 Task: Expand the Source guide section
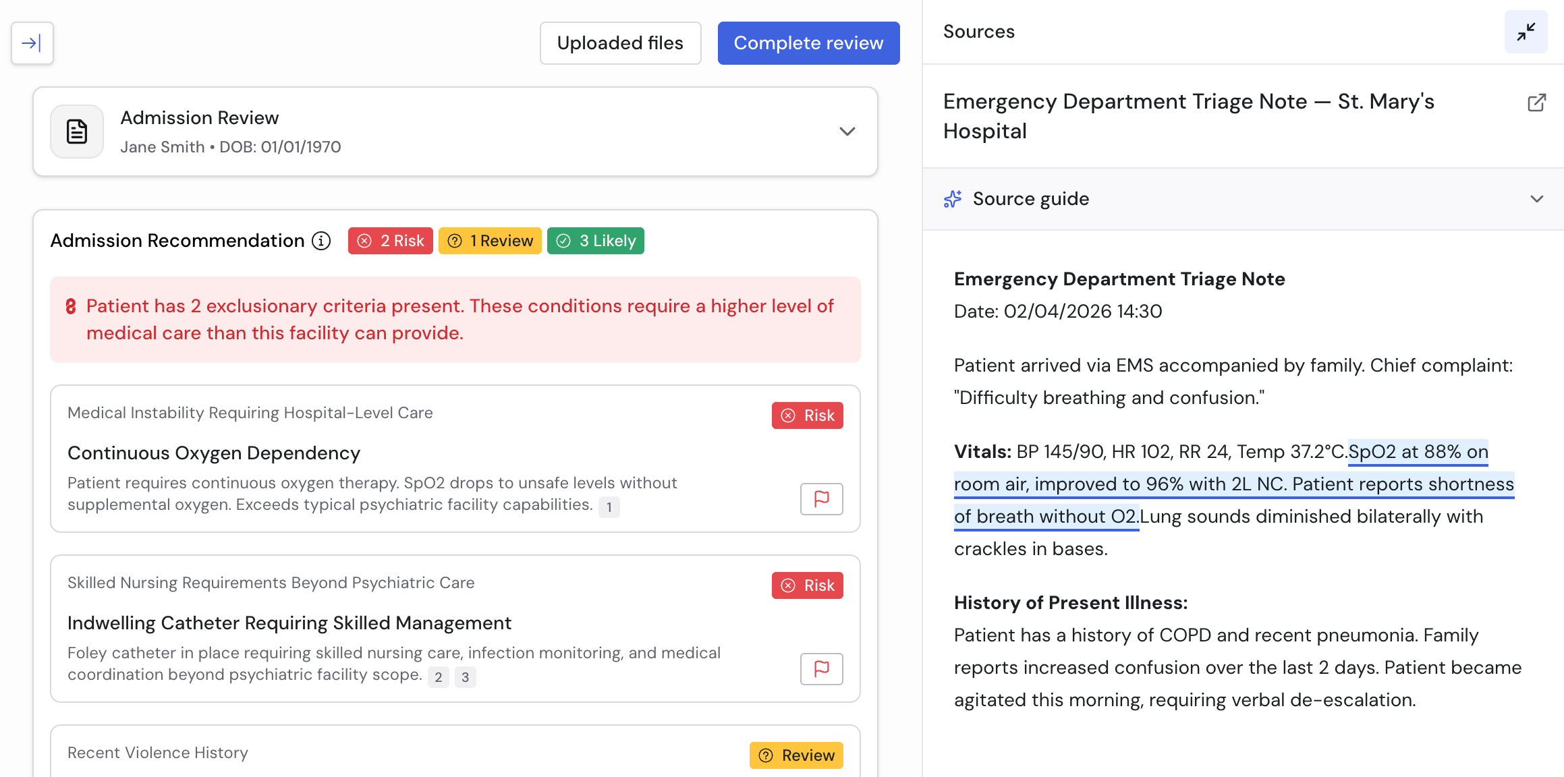point(1536,199)
